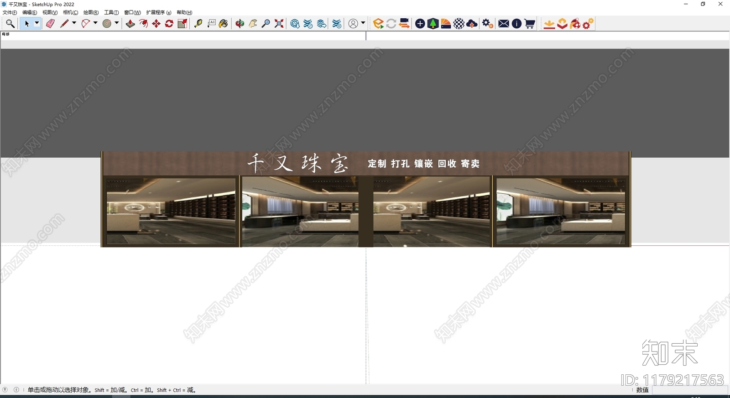The image size is (730, 398).
Task: Open Extension Manager icon
Action: [337, 24]
